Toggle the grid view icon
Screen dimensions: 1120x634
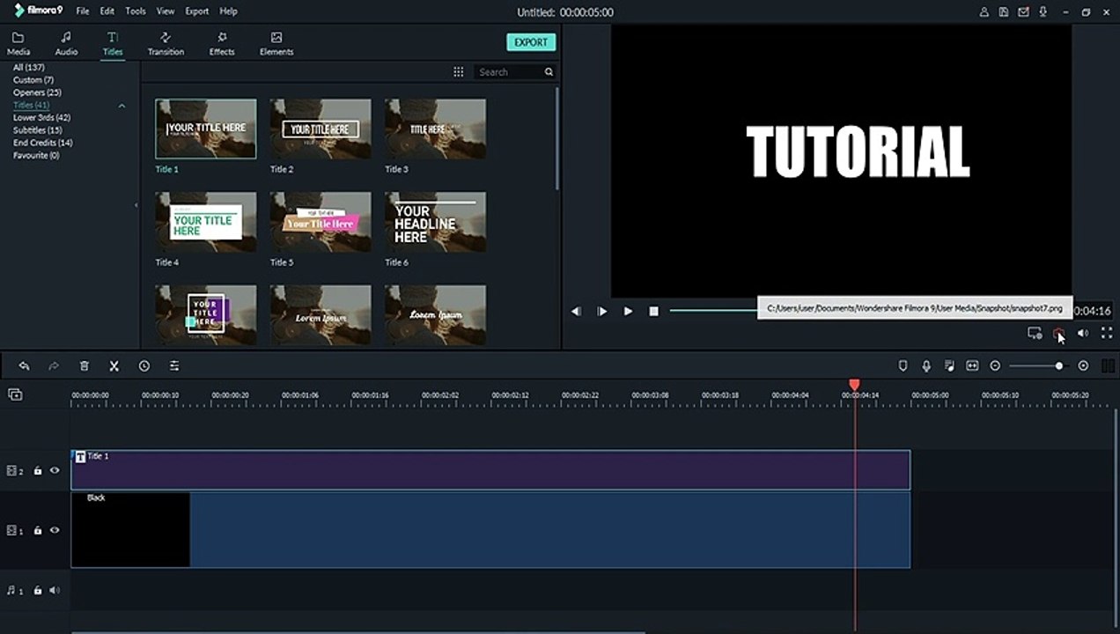click(x=458, y=72)
